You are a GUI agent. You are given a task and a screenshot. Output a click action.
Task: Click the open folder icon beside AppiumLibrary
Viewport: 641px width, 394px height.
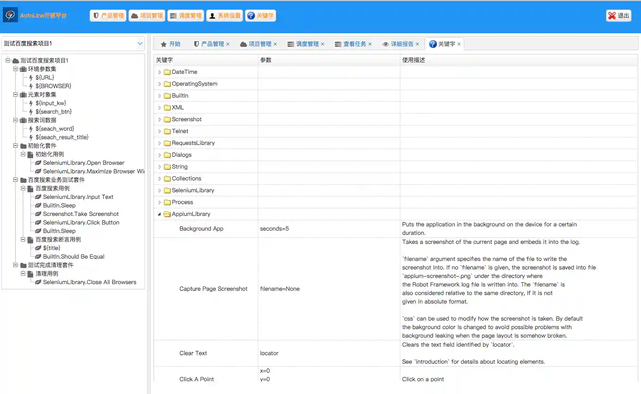pos(167,214)
